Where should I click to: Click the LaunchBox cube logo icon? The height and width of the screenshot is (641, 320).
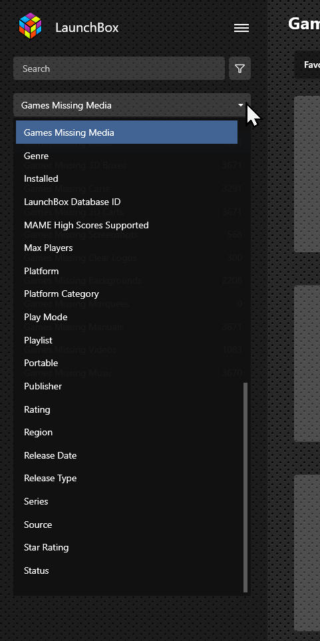point(30,26)
